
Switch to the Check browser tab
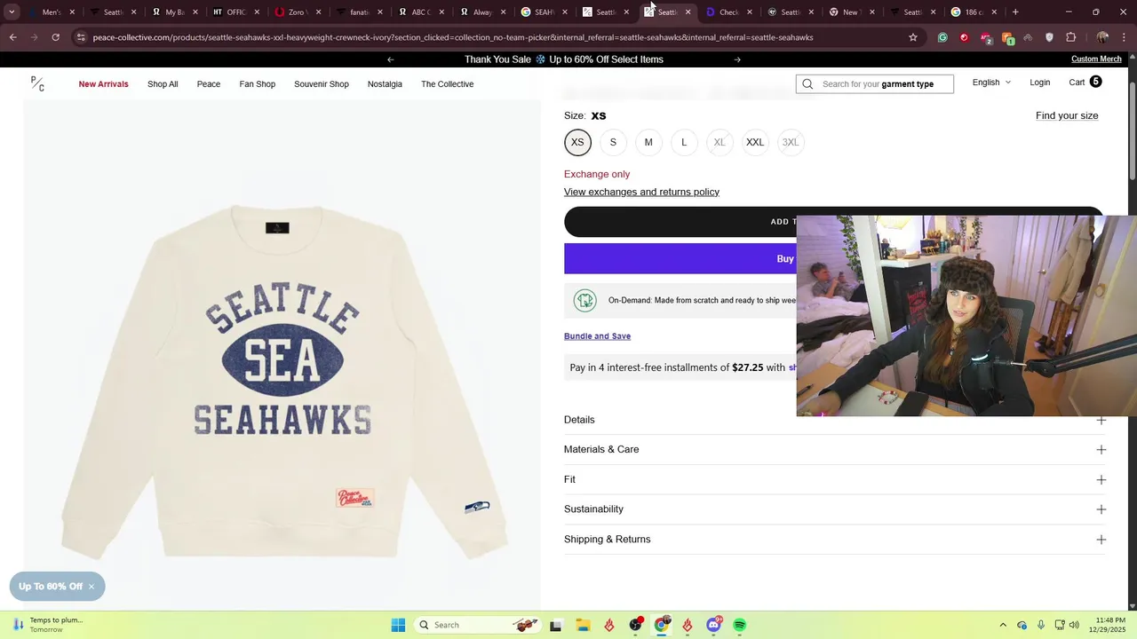coord(728,12)
